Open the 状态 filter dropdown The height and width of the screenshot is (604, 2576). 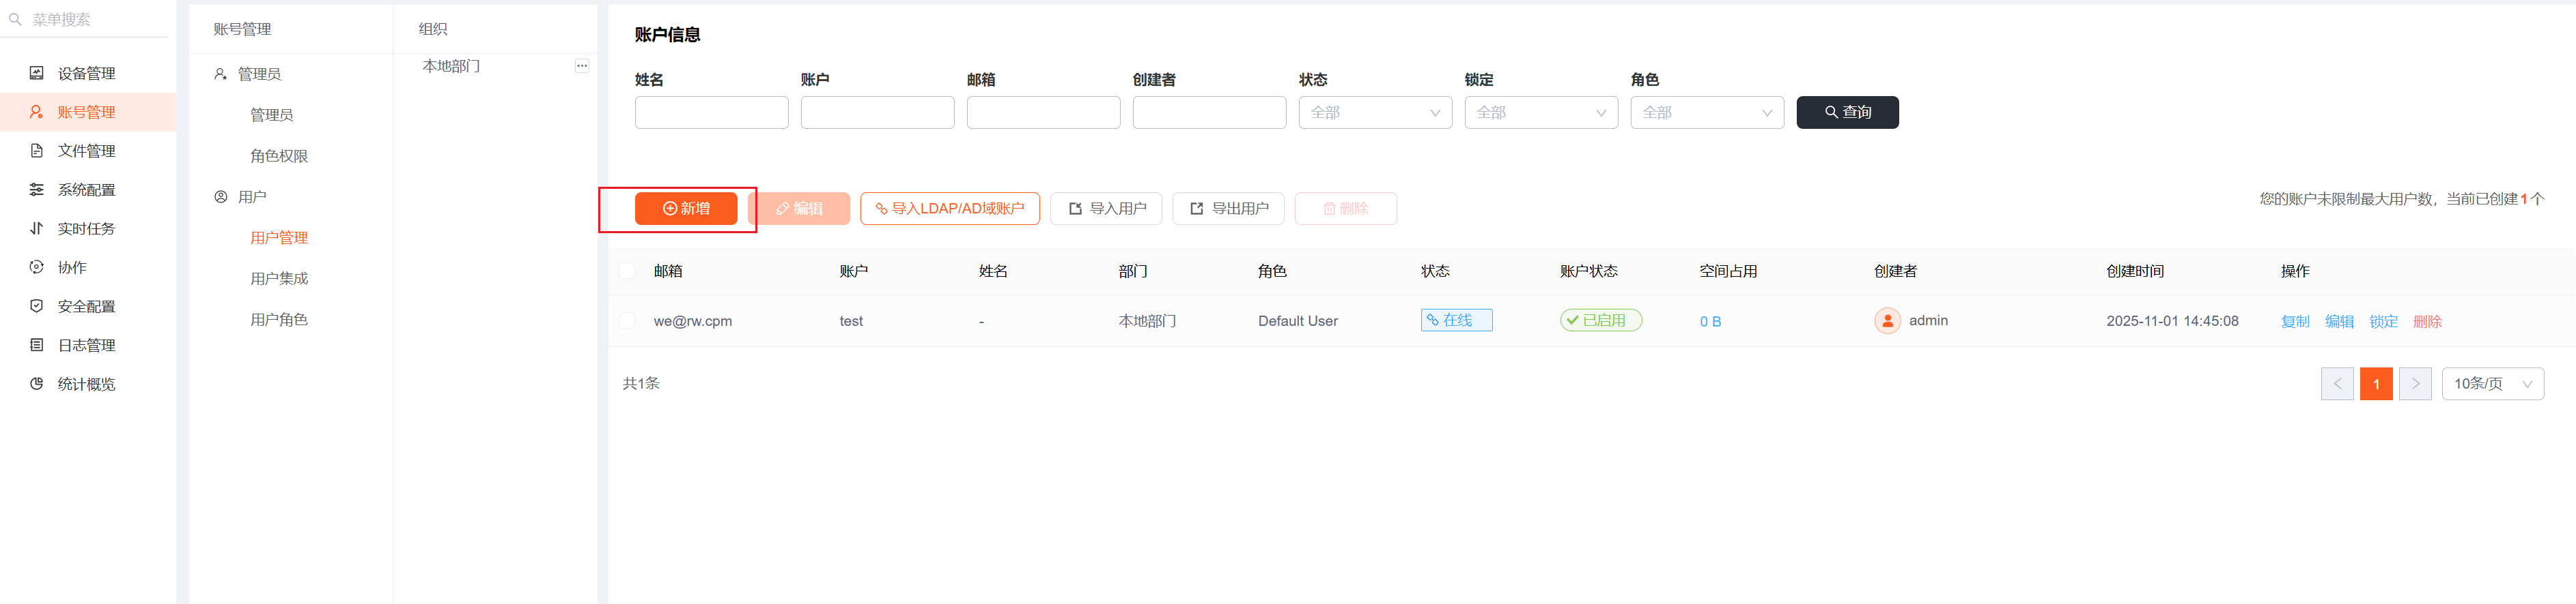1374,112
